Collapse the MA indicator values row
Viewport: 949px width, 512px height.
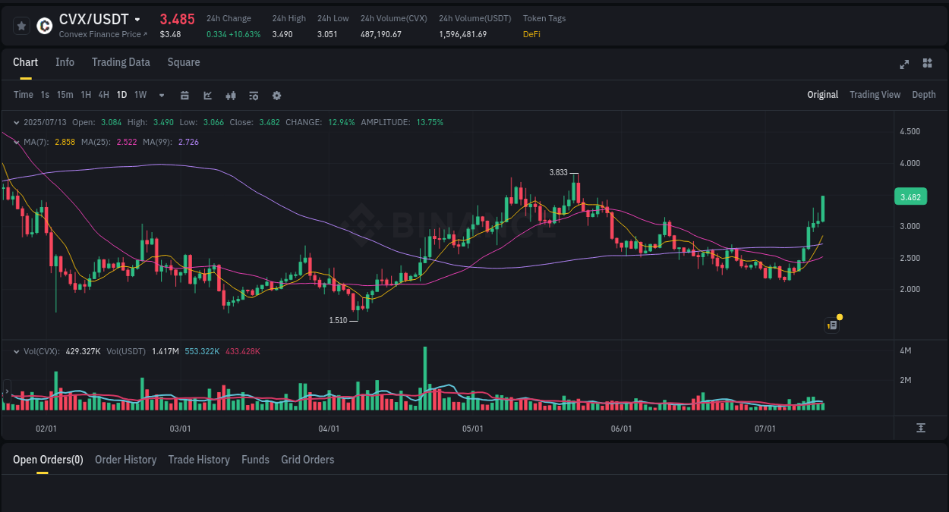click(16, 141)
